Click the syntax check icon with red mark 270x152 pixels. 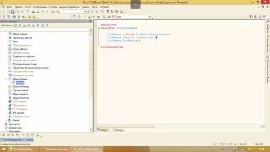pyautogui.click(x=89, y=17)
